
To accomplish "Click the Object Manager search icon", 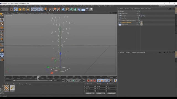I will pos(168,9).
